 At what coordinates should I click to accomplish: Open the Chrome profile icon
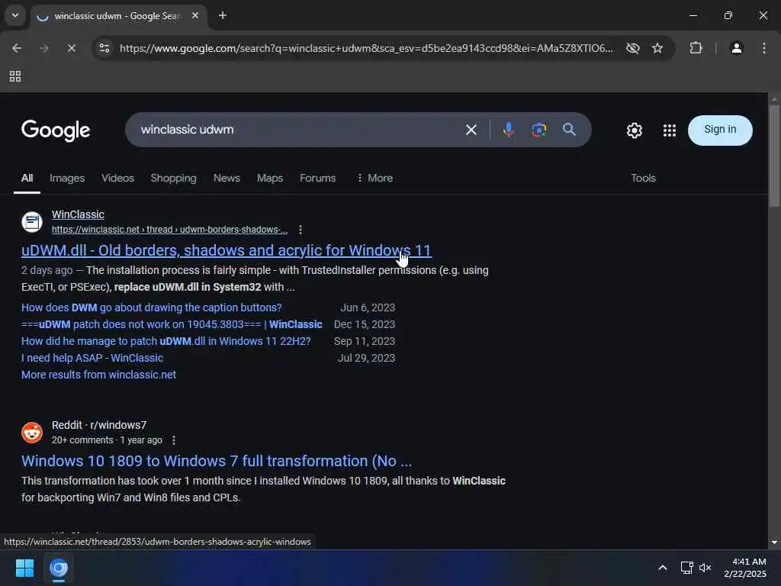(x=737, y=48)
